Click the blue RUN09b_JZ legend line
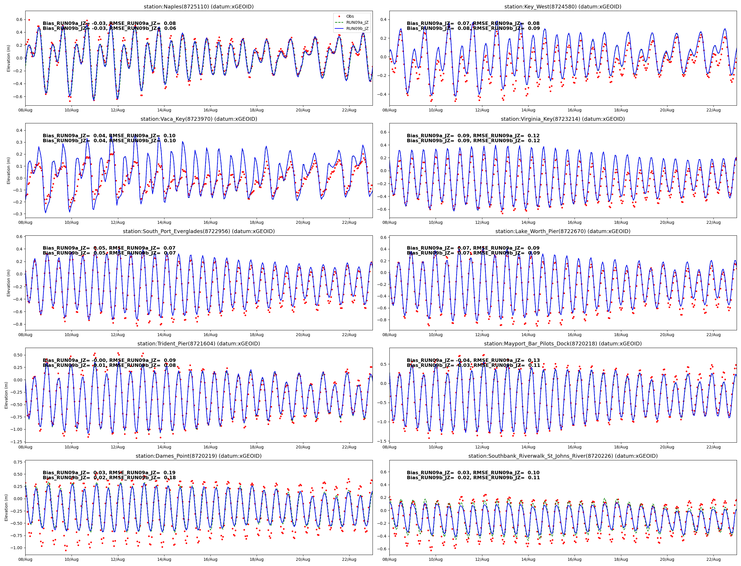Screen dimensions: 741x566 coord(339,29)
